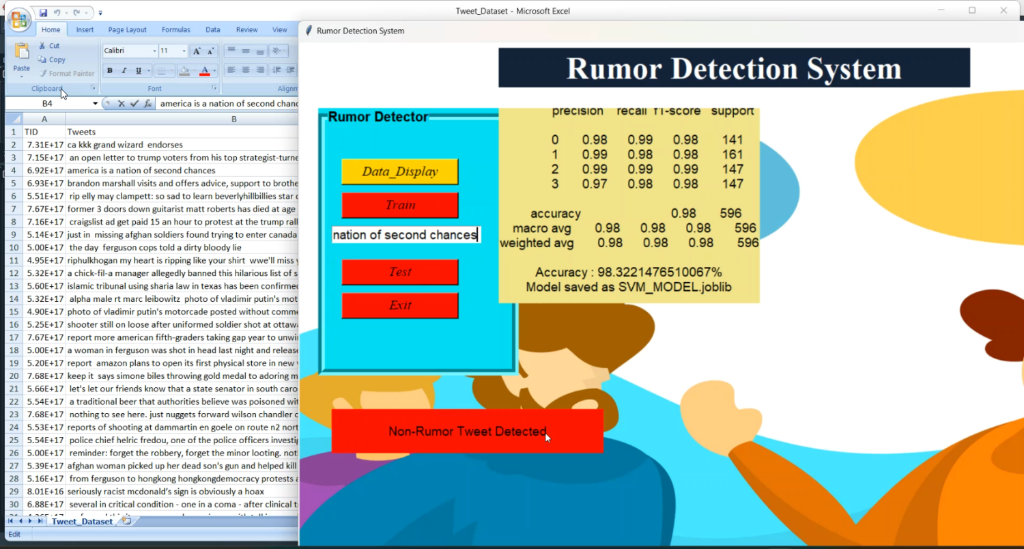Click the Increase Font Size icon
1024x549 pixels.
tap(197, 51)
